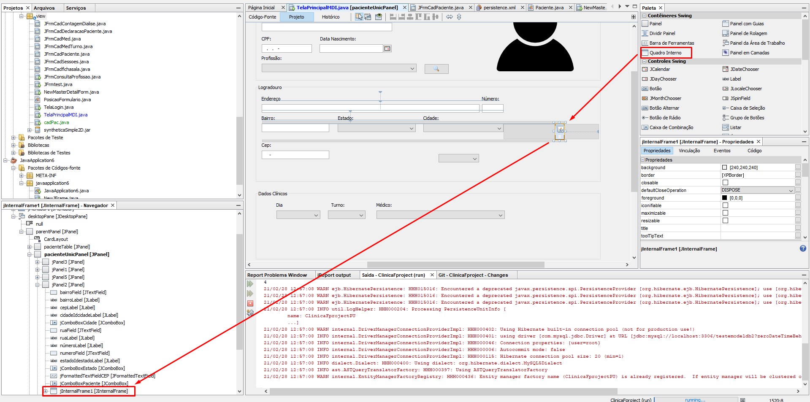The height and width of the screenshot is (402, 810).
Task: Toggle horizontal resizability arrow icon
Action: [x=450, y=17]
